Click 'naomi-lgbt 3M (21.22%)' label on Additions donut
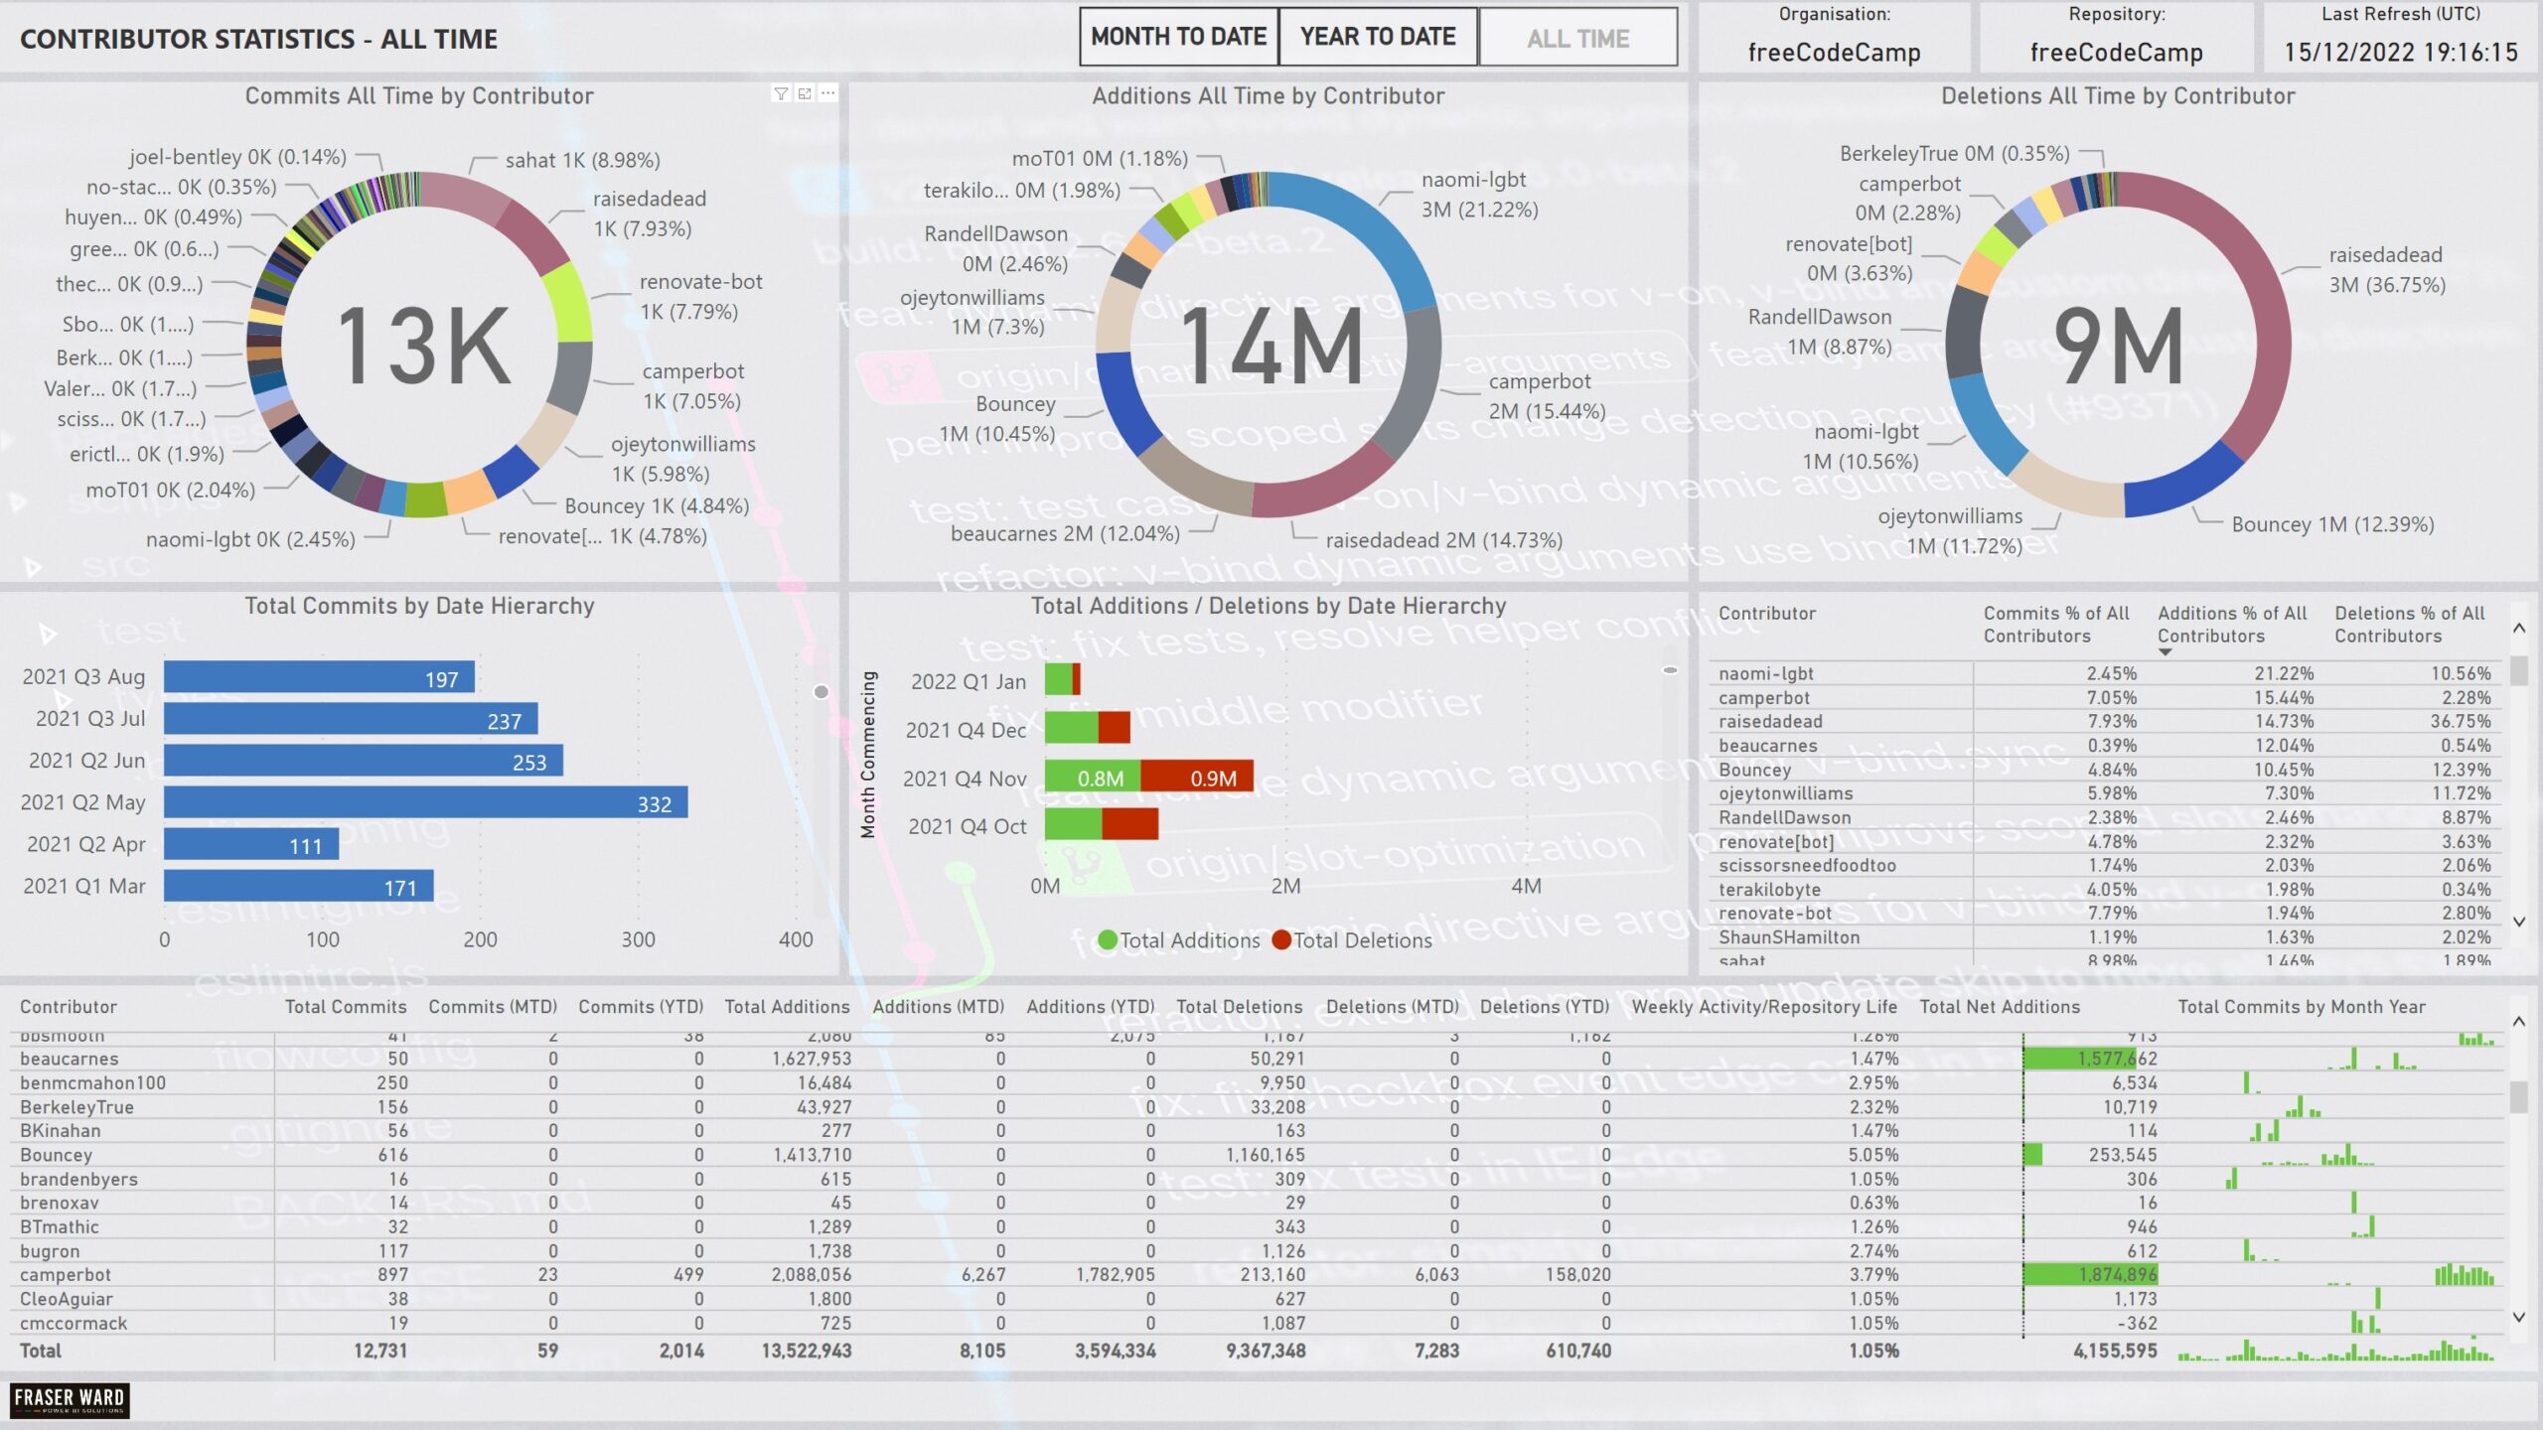Viewport: 2543px width, 1430px height. coord(1479,195)
